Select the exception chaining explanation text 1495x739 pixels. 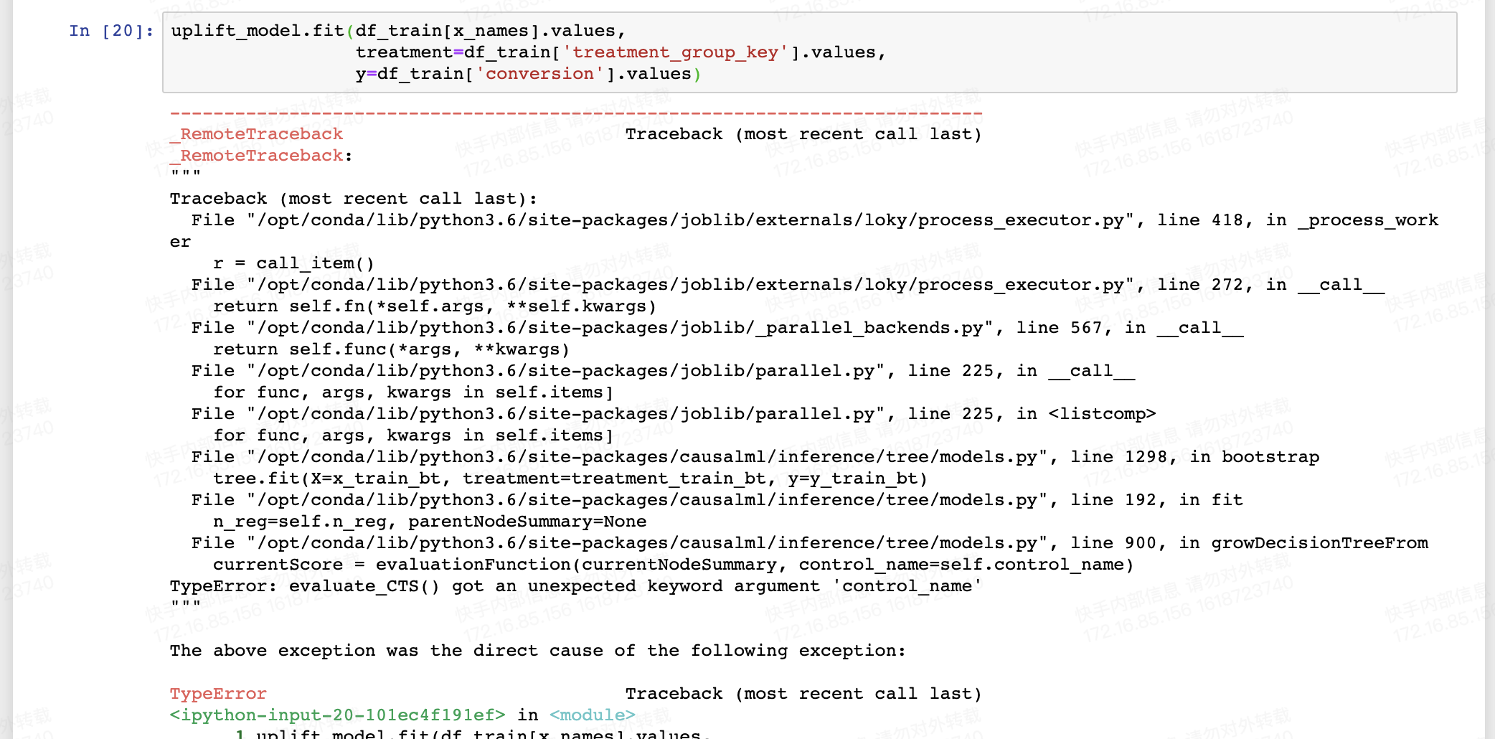pos(537,650)
